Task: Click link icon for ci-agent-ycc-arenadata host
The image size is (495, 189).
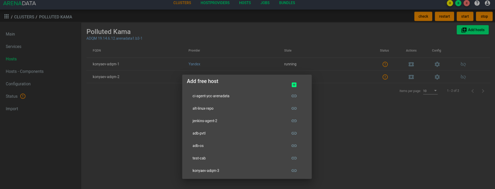Action: [294, 96]
